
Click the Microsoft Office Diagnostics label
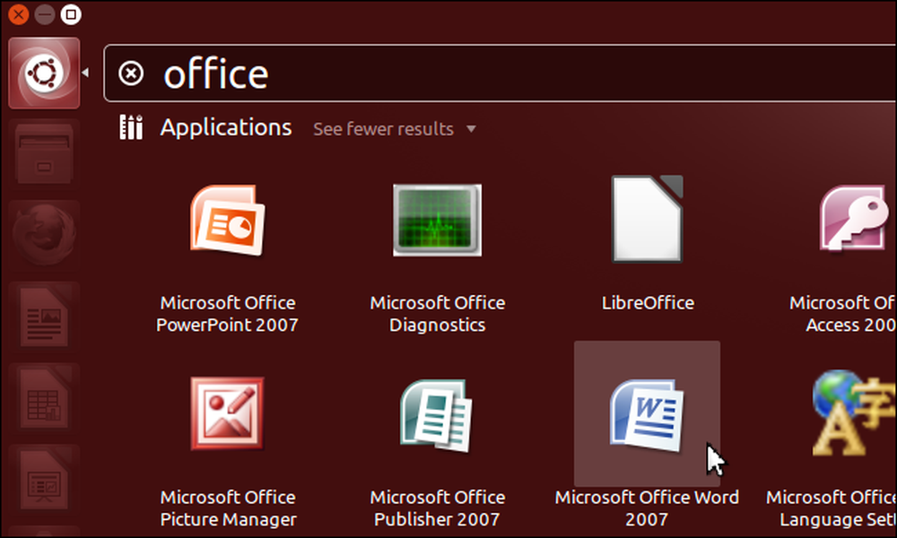click(x=438, y=313)
